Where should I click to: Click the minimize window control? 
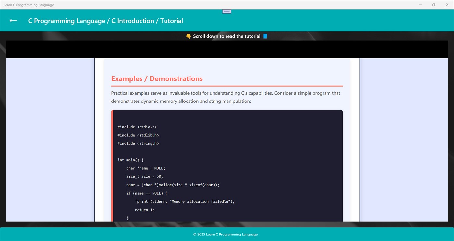coord(420,5)
